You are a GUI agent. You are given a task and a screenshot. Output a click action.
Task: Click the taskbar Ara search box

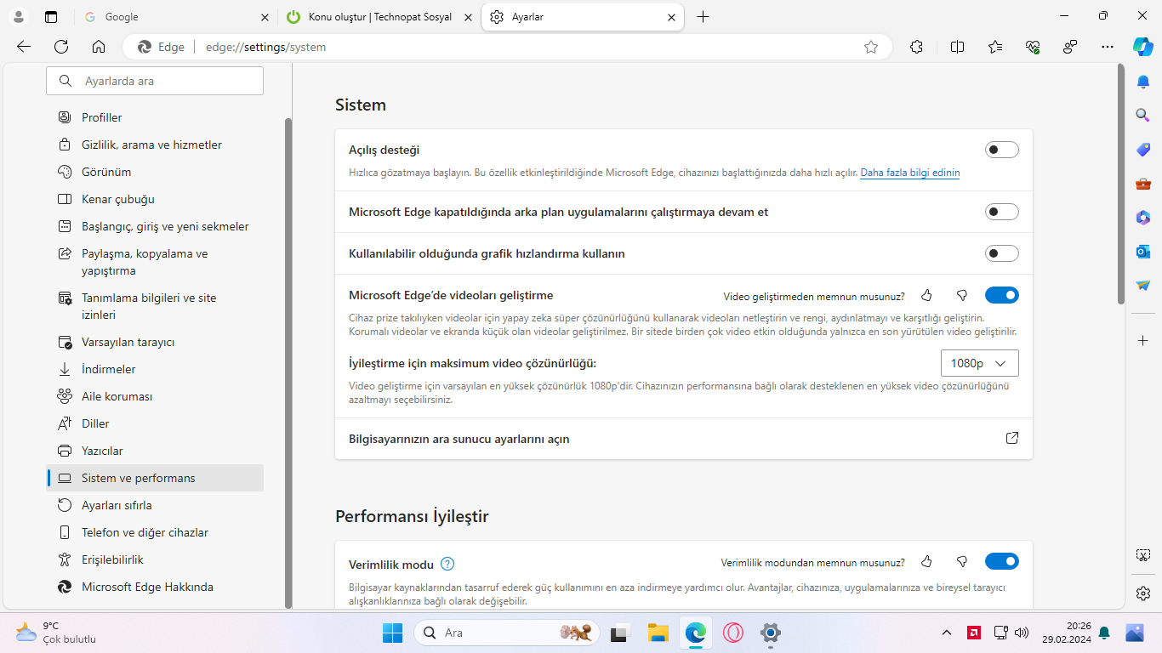(506, 633)
